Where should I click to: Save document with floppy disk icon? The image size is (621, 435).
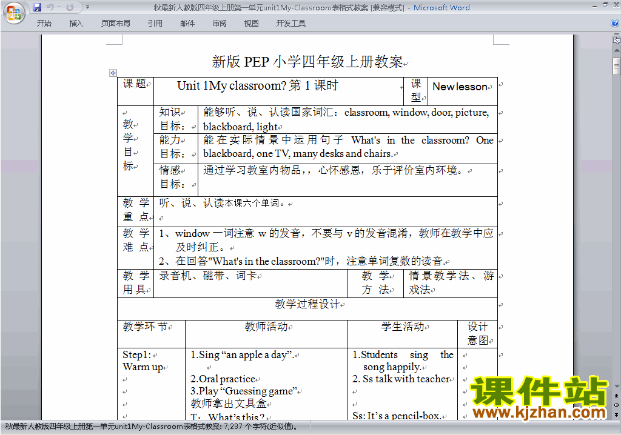(x=37, y=7)
